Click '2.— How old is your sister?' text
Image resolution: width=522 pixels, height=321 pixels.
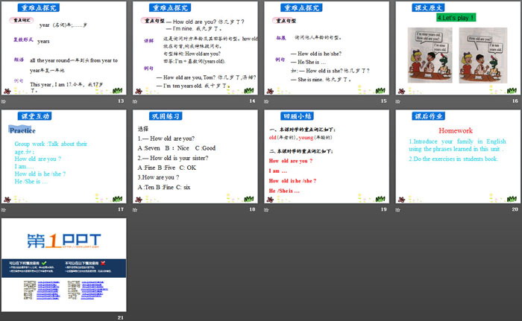coord(173,158)
